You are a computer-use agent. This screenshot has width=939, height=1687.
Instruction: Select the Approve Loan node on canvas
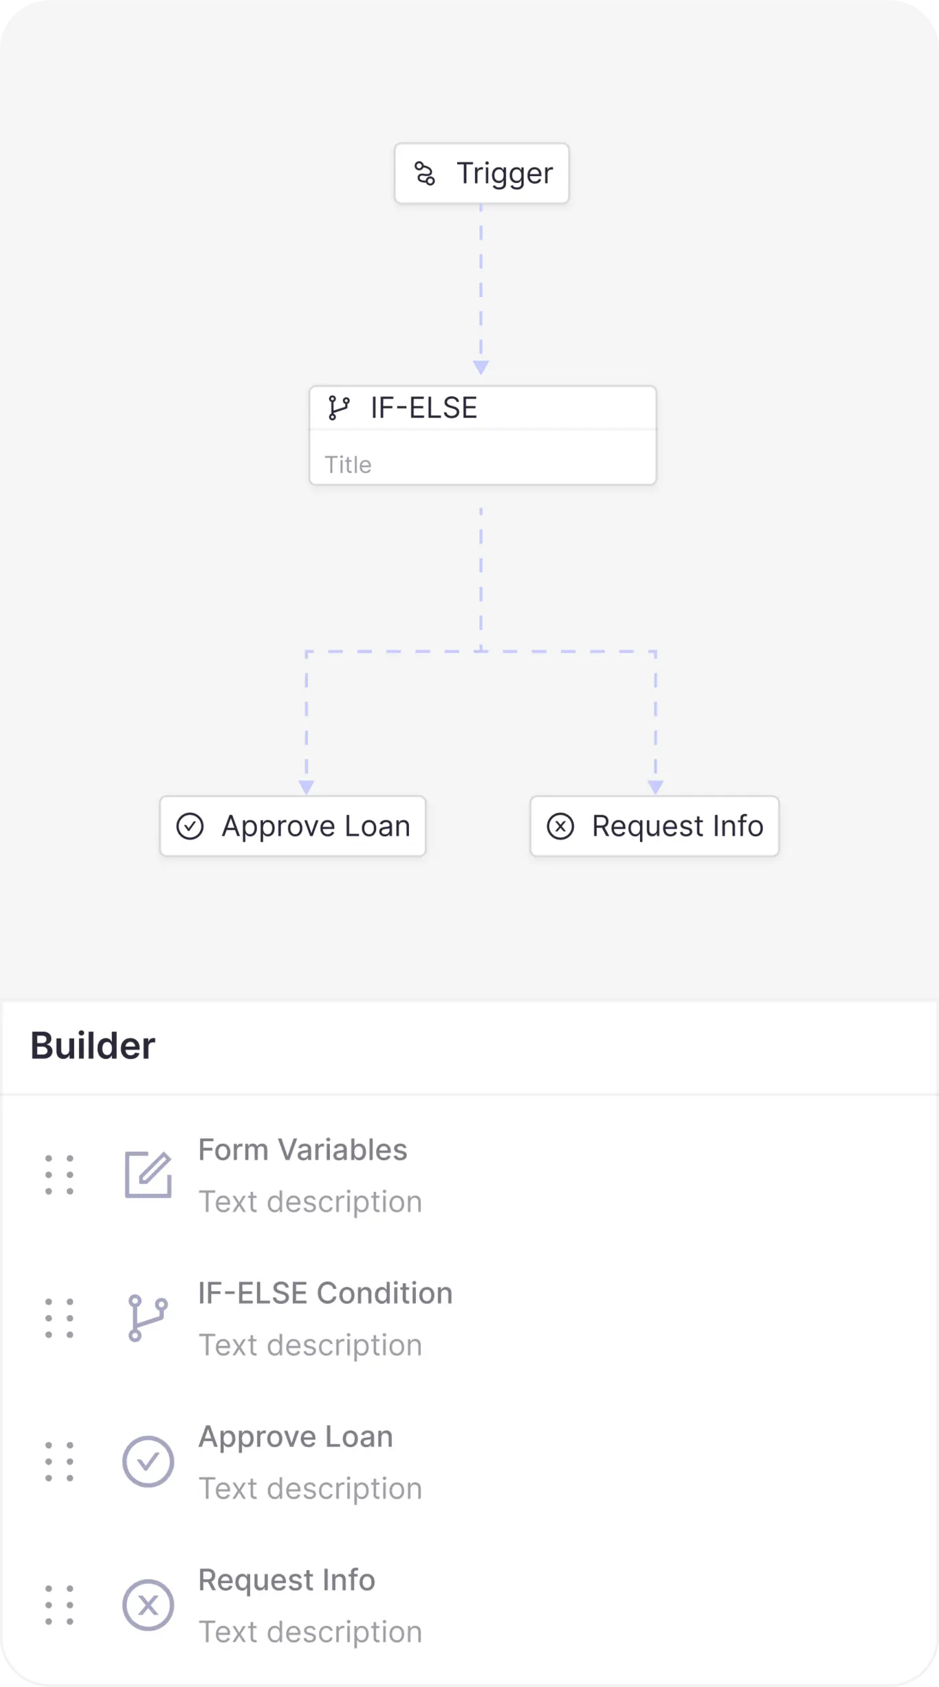coord(293,826)
